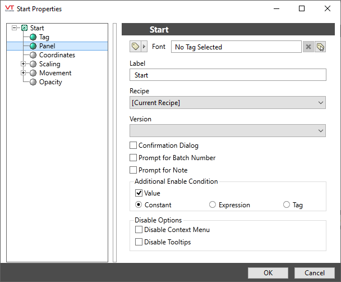Click the OK button
This screenshot has width=341, height=282.
(268, 272)
